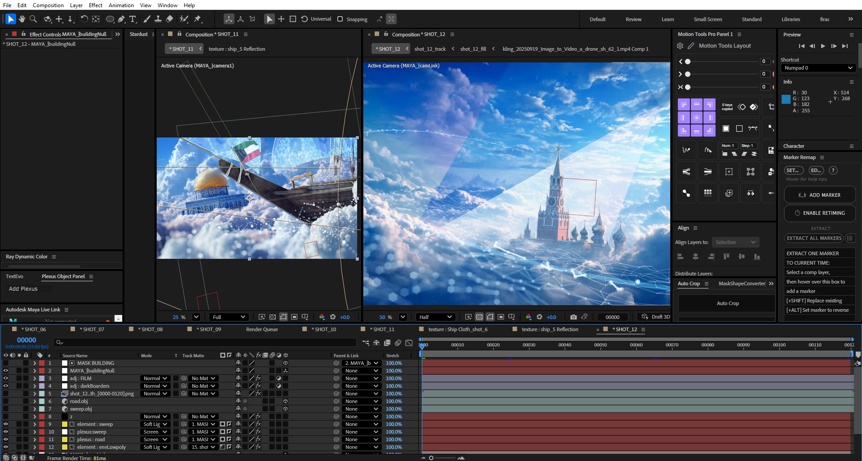The width and height of the screenshot is (862, 461).
Task: Select the Rotation tool
Action: [84, 19]
